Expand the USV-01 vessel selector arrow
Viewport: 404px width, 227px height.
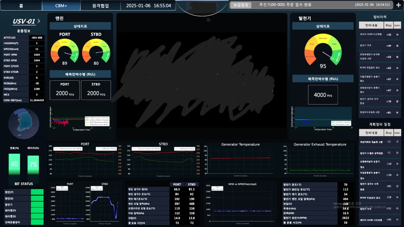pyautogui.click(x=39, y=21)
